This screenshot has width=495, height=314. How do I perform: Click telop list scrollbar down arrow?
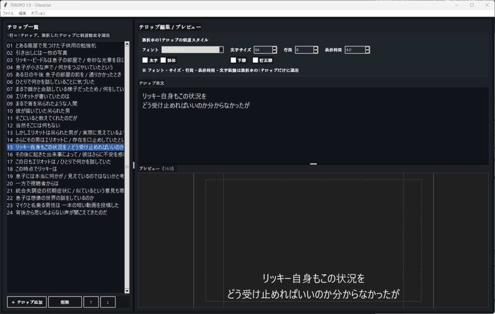coord(127,291)
